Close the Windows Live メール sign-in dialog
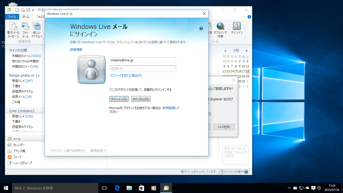The image size is (343, 193). [x=204, y=14]
